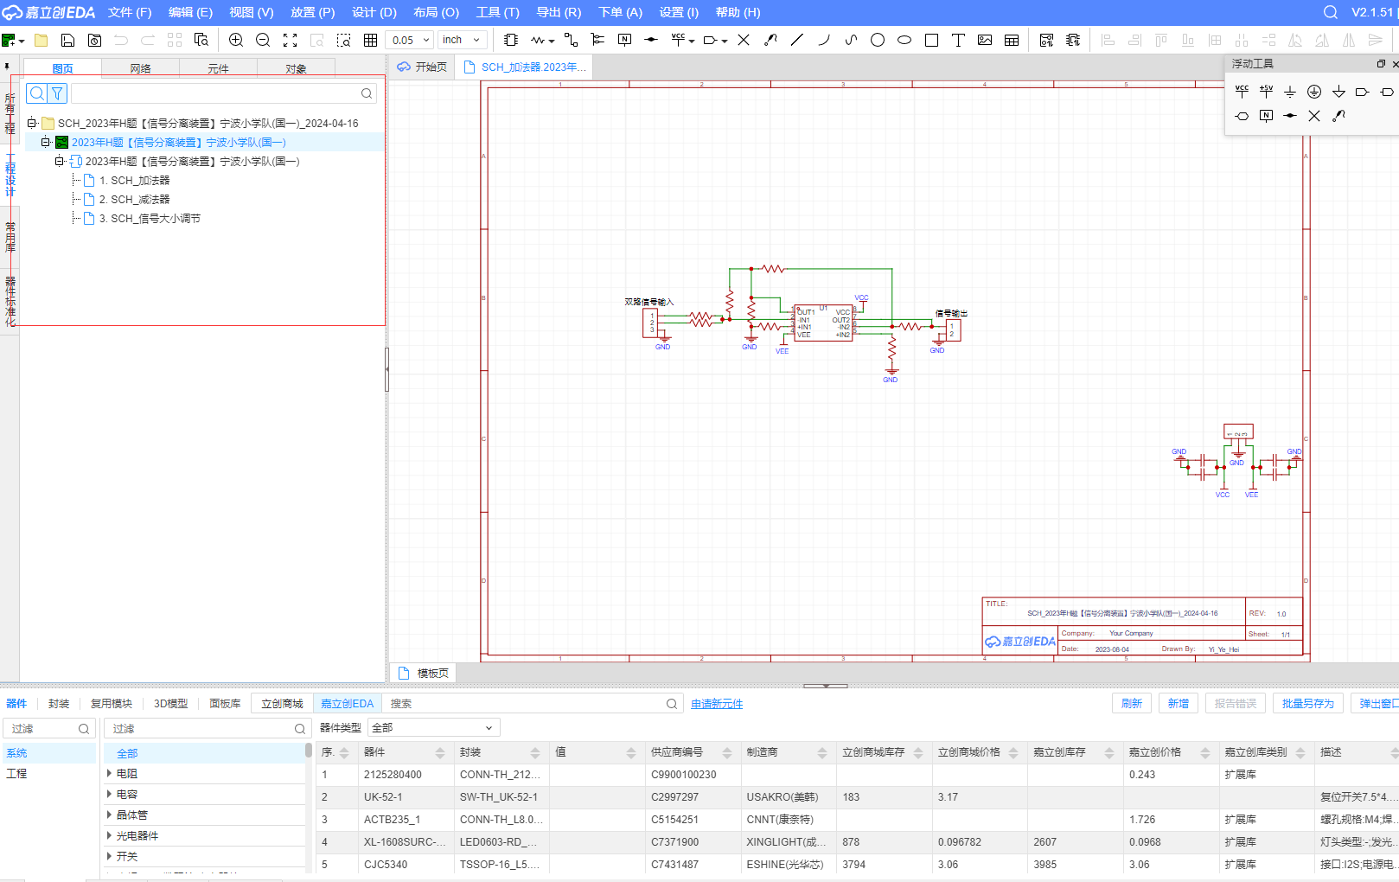Image resolution: width=1399 pixels, height=882 pixels.
Task: Expand the 电阻 category in library
Action: (110, 774)
